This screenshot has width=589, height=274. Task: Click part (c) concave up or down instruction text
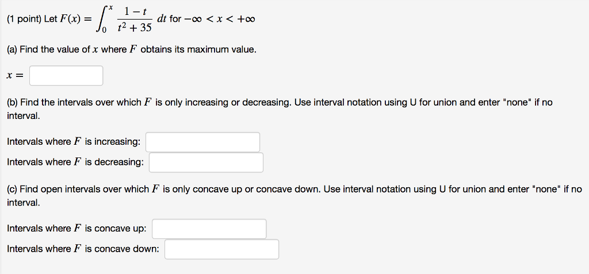point(230,189)
